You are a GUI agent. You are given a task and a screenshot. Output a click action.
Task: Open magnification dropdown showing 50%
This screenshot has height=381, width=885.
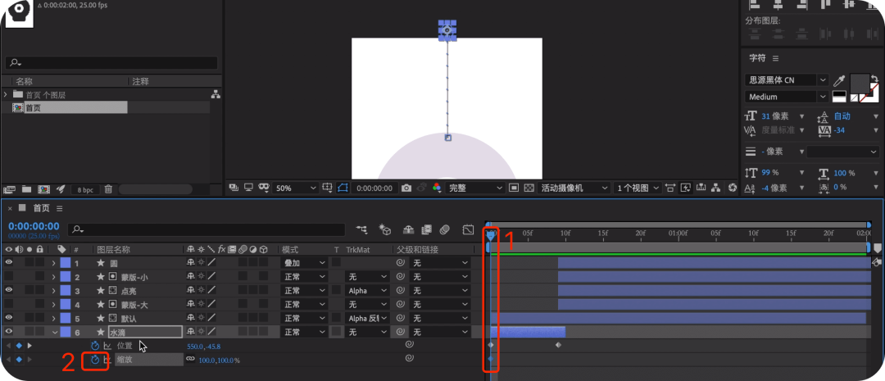tap(295, 188)
